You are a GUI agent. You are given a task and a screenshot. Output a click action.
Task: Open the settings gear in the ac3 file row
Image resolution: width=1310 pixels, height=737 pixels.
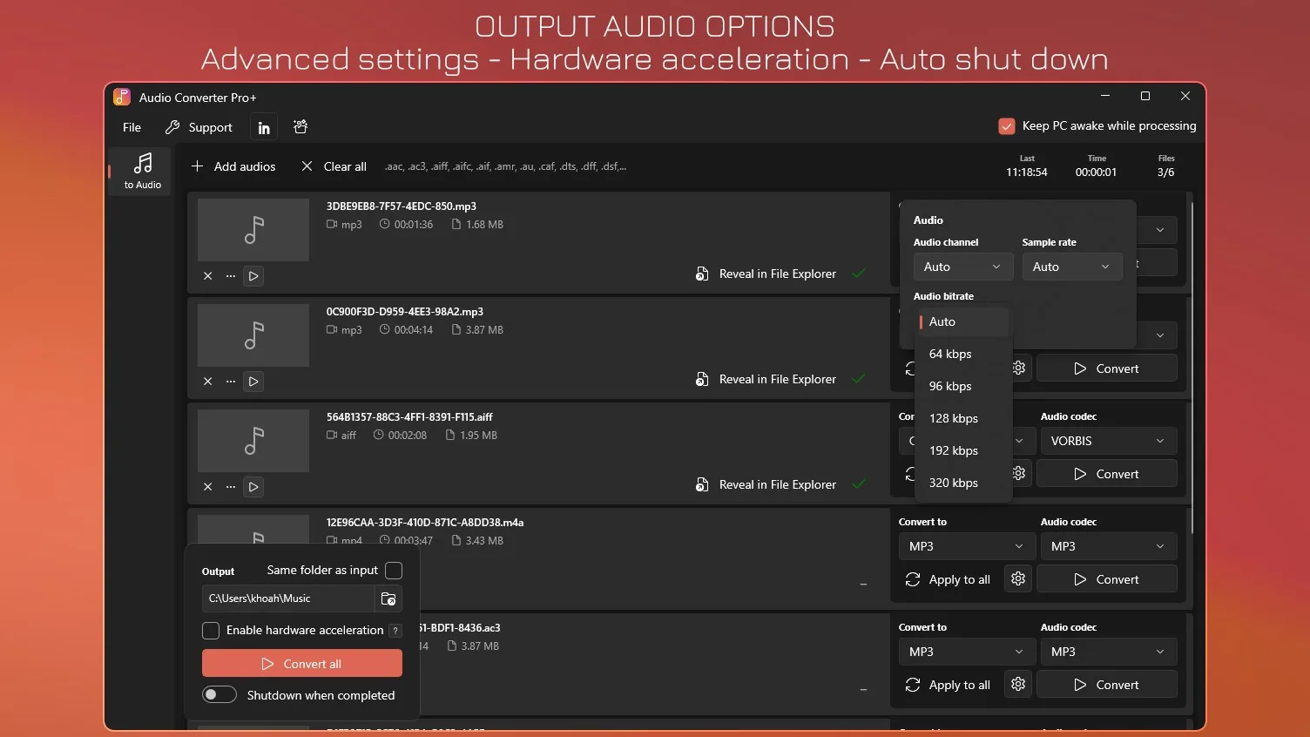(1018, 685)
